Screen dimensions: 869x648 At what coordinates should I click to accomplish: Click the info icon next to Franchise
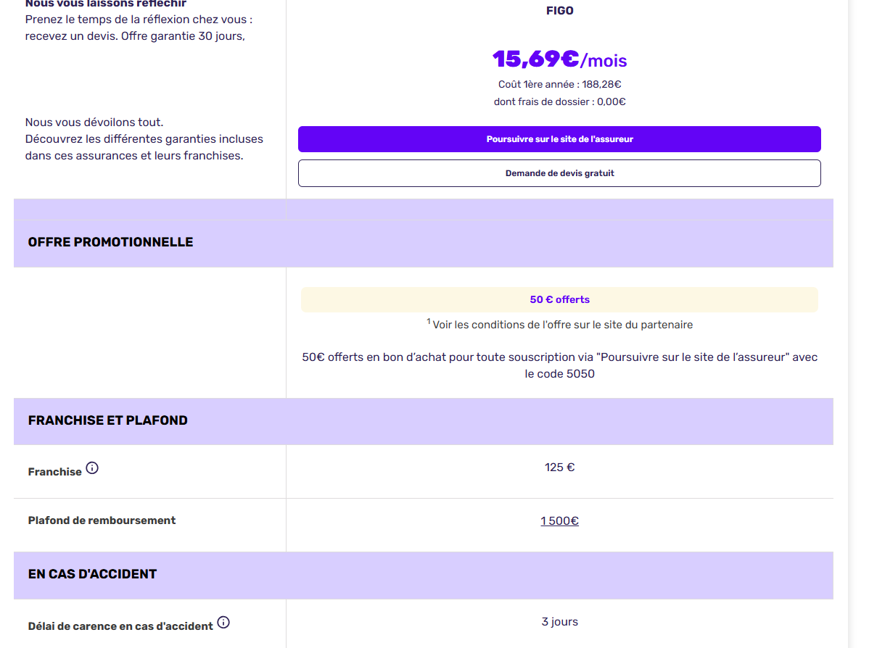click(92, 468)
